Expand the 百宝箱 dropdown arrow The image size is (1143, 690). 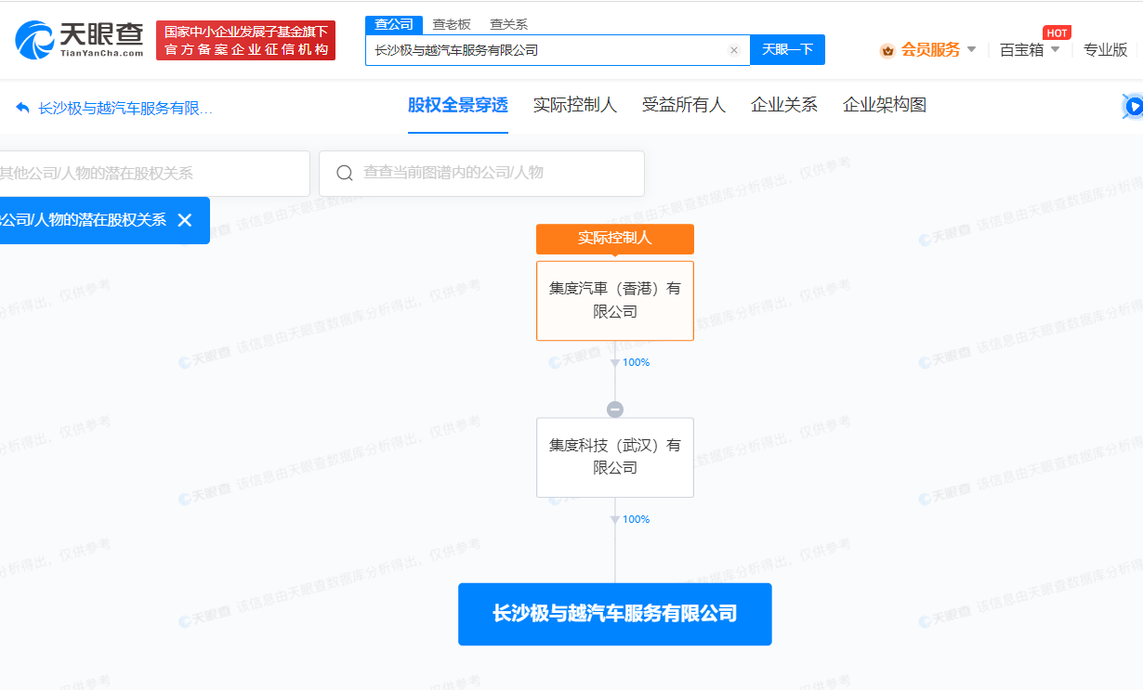[1055, 49]
